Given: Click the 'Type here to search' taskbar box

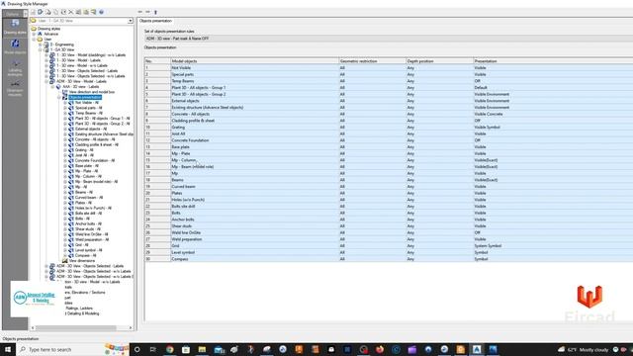Looking at the screenshot, I should (72, 349).
